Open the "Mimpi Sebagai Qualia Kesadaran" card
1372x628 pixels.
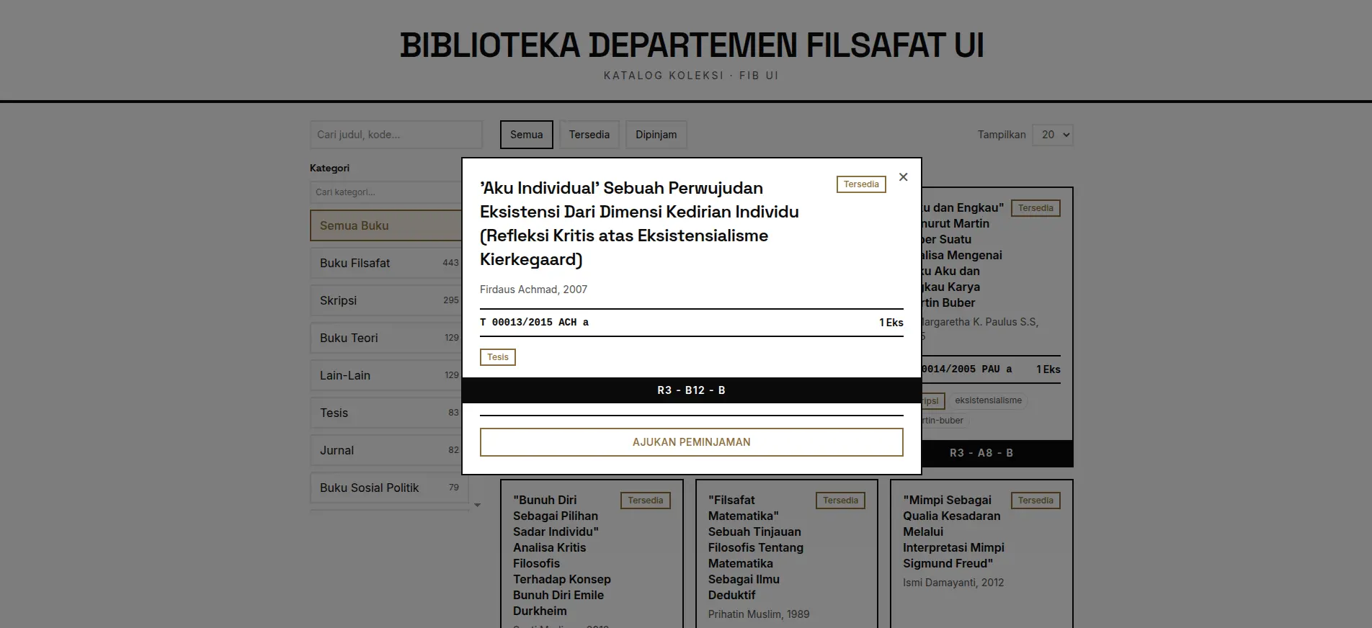[x=981, y=554]
